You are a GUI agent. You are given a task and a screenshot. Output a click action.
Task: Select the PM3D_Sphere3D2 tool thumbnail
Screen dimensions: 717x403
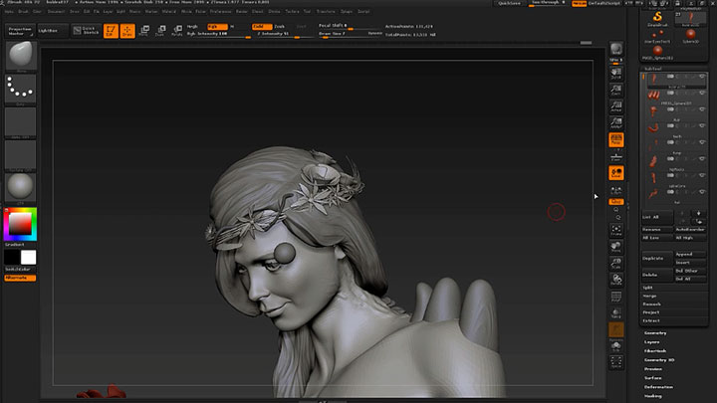657,53
